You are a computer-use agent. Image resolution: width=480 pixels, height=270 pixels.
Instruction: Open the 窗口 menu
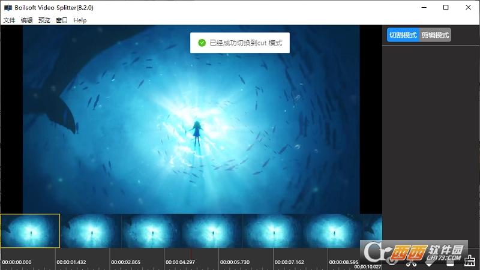[x=62, y=20]
